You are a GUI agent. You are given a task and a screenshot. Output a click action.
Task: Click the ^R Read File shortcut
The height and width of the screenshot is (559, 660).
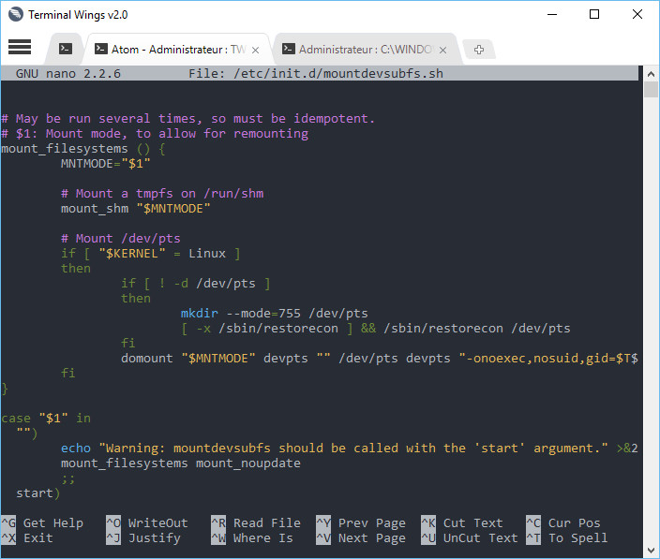point(256,522)
